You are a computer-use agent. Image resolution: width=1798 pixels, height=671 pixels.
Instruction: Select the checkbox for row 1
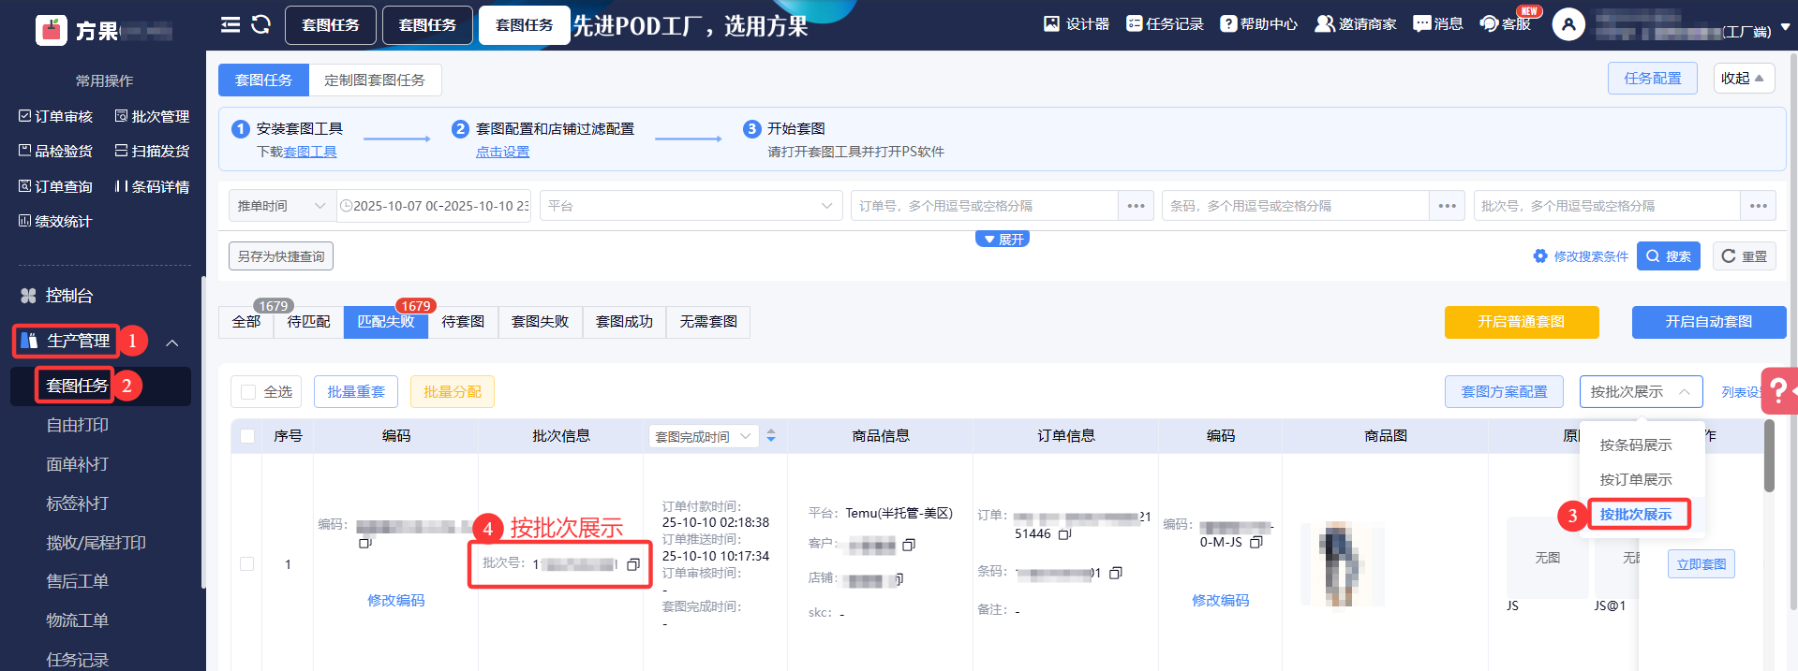point(247,564)
